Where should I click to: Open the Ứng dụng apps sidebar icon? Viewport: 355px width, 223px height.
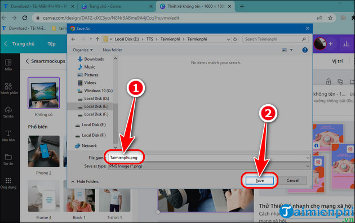(8, 183)
